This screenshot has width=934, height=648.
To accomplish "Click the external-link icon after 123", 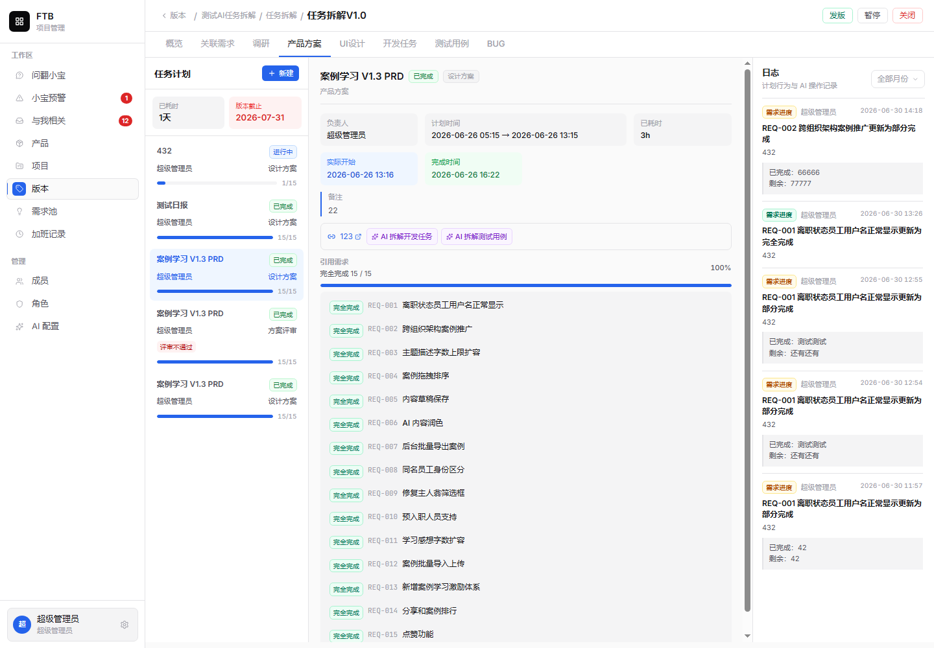I will [x=358, y=237].
